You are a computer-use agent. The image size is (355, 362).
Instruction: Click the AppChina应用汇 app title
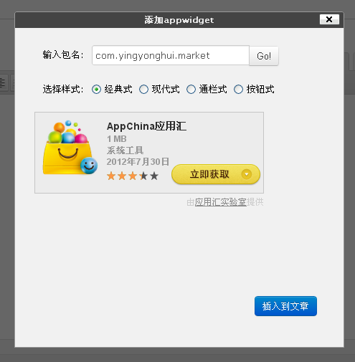[x=146, y=126]
